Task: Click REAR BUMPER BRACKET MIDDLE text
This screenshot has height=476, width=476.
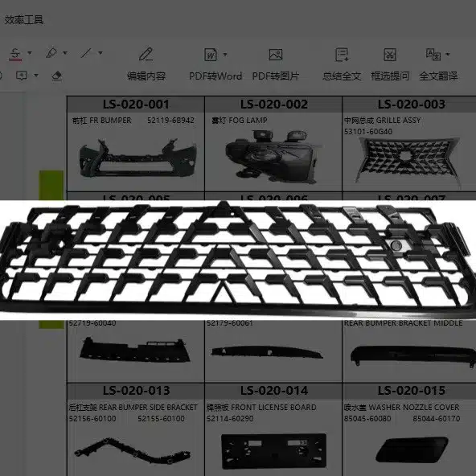Action: (403, 323)
